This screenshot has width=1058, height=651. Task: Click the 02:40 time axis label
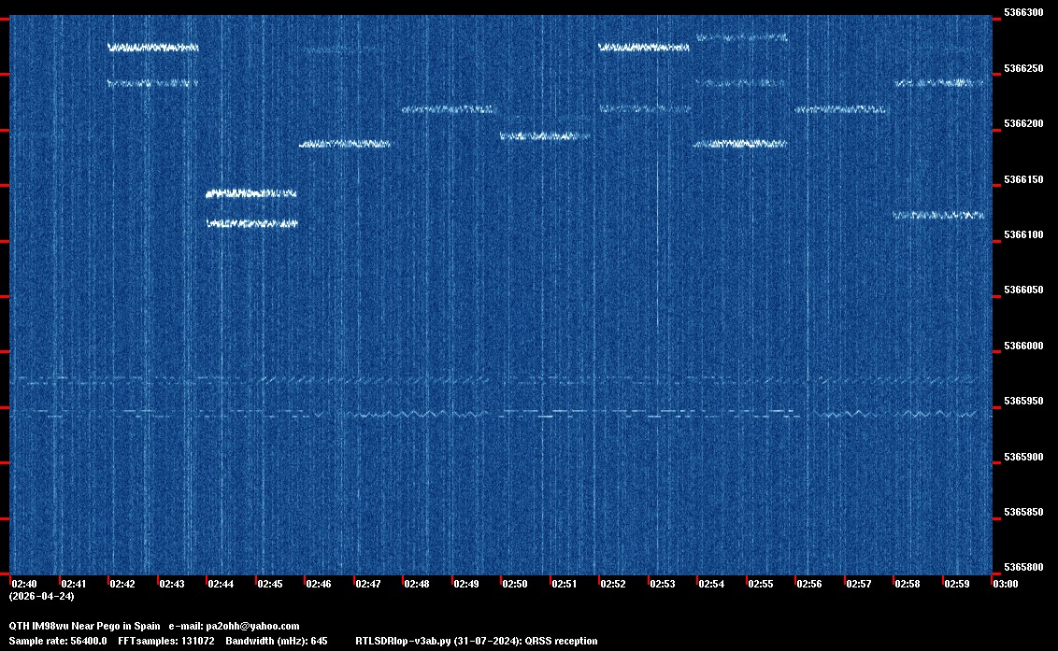pyautogui.click(x=24, y=584)
